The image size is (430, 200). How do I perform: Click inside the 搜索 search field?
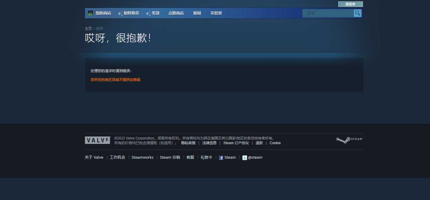[328, 13]
